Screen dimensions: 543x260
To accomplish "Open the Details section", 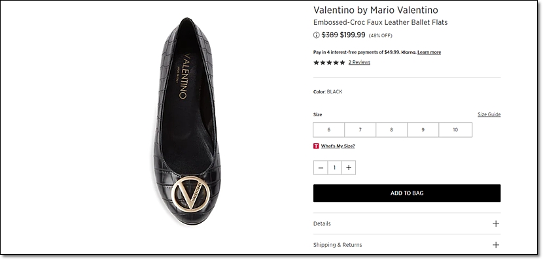I will [407, 223].
